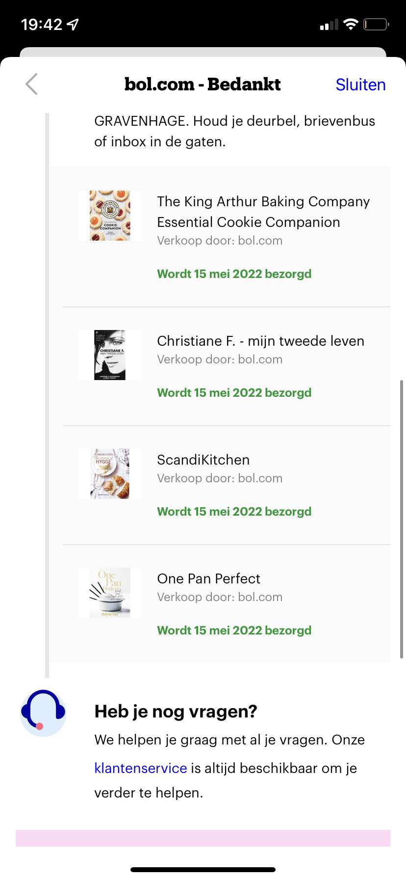This screenshot has width=406, height=880.
Task: Open the One Pan Perfect book cover
Action: (110, 593)
